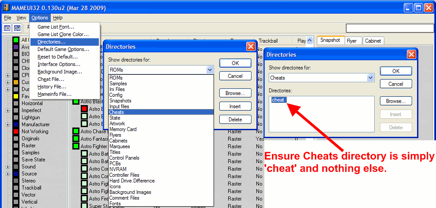Click the Raster folder icon
The width and height of the screenshot is (436, 208).
point(16,146)
